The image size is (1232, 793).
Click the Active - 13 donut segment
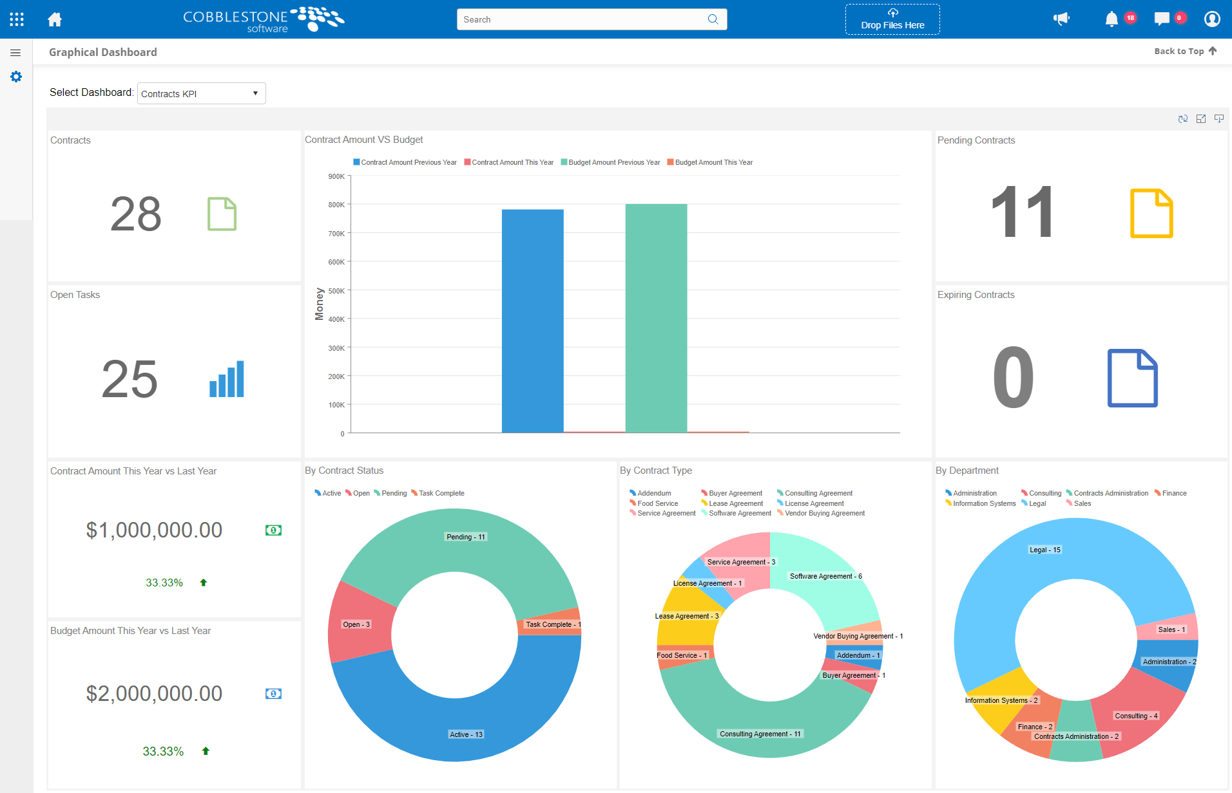466,734
